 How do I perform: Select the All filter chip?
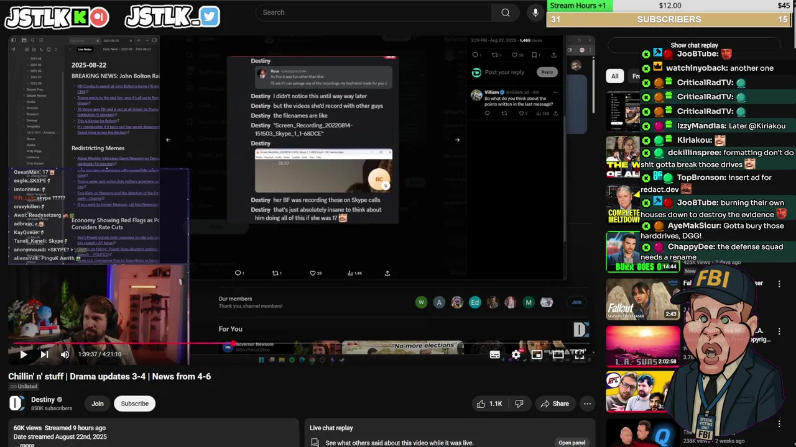coord(614,76)
